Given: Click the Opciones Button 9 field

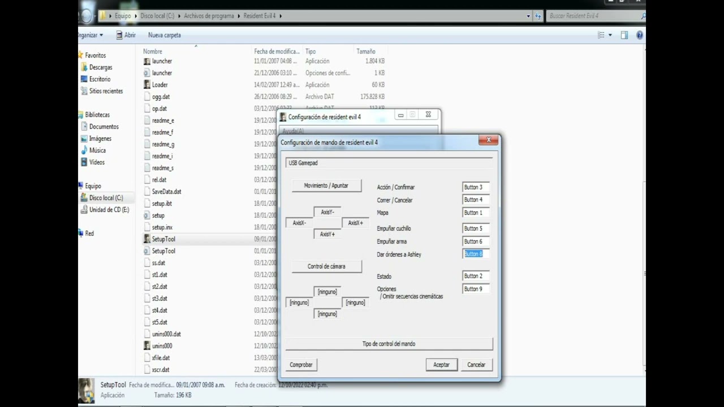Looking at the screenshot, I should pyautogui.click(x=476, y=289).
